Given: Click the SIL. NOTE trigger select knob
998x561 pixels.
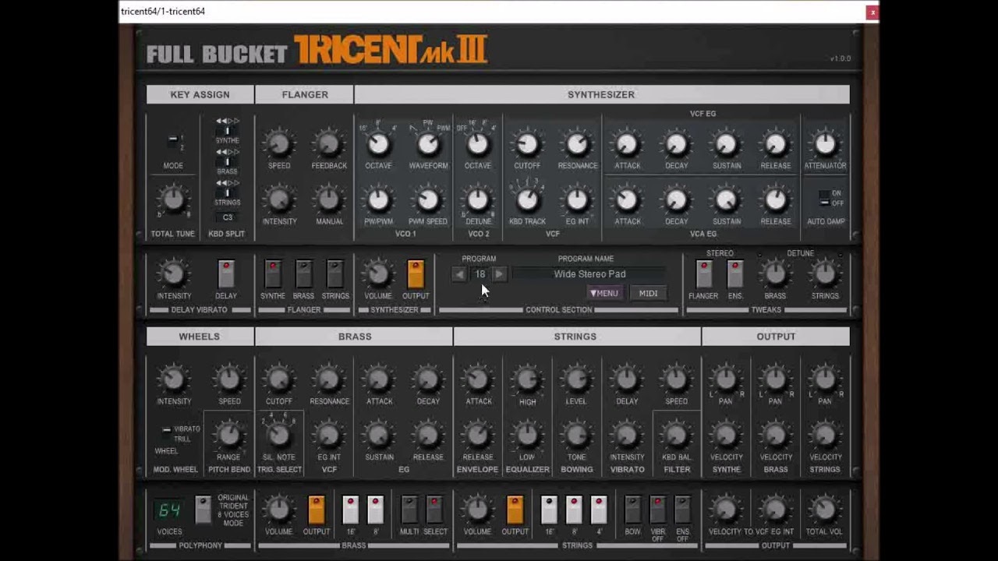Looking at the screenshot, I should pyautogui.click(x=278, y=436).
